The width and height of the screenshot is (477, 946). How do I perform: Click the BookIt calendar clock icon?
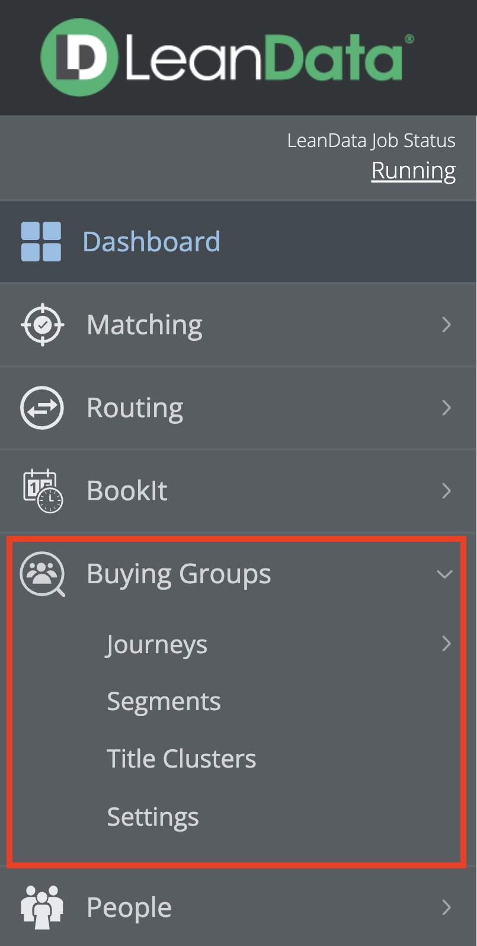(43, 491)
